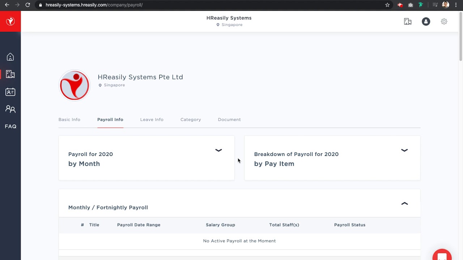
Task: Select the Company building sidebar icon
Action: tap(10, 74)
